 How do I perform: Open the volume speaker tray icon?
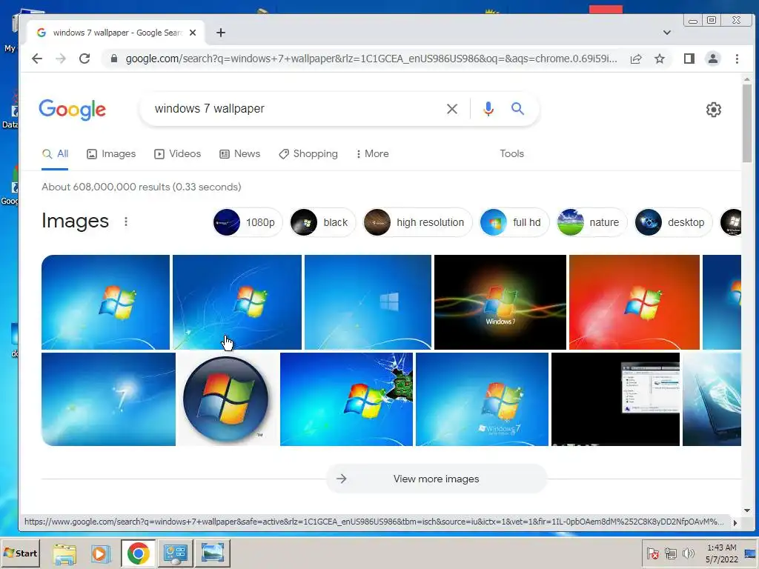coord(688,553)
